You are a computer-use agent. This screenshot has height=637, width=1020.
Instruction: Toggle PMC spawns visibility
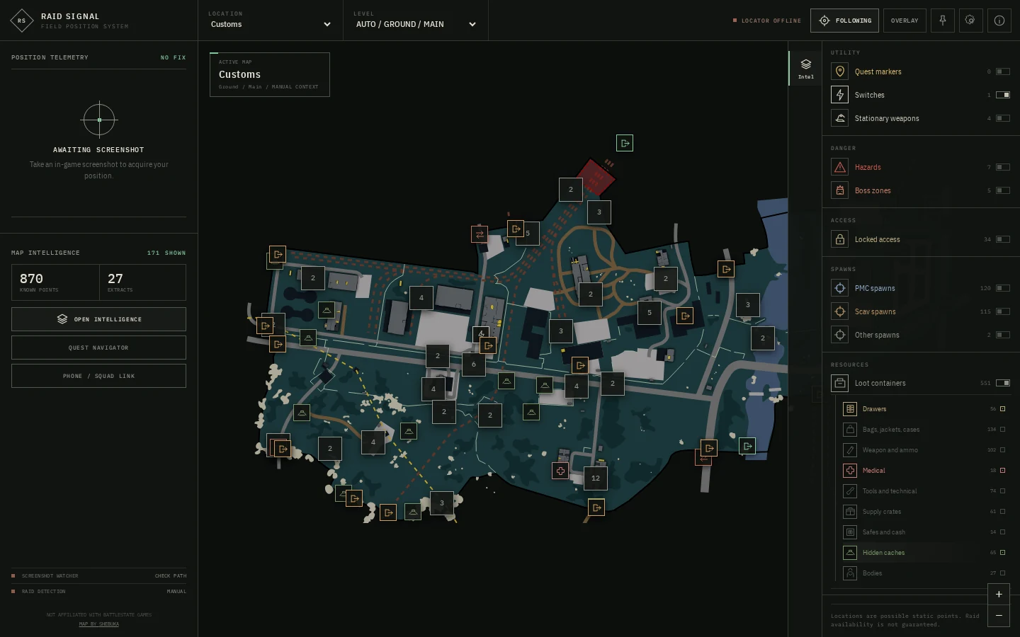tap(1003, 288)
